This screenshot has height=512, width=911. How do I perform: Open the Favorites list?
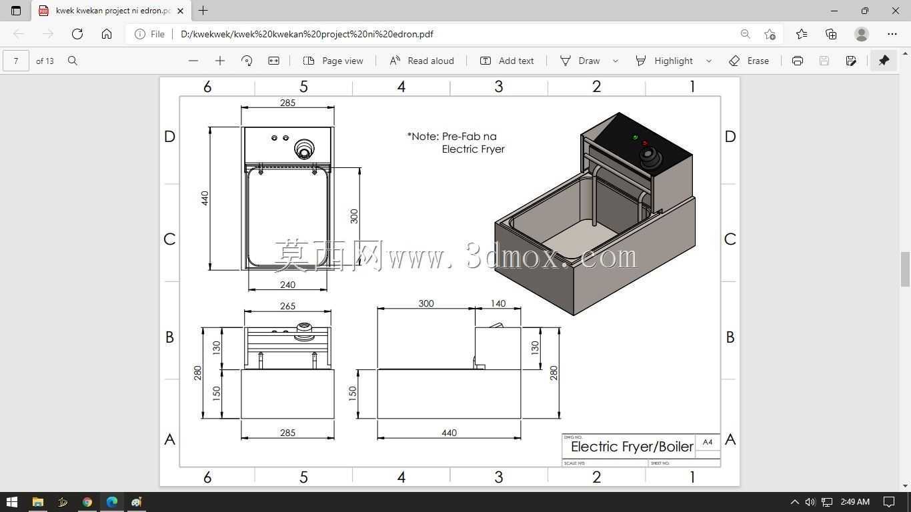802,34
